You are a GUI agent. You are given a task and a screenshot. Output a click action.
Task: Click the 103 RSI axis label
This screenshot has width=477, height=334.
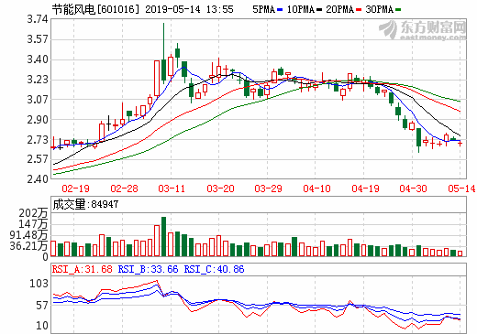39,284
